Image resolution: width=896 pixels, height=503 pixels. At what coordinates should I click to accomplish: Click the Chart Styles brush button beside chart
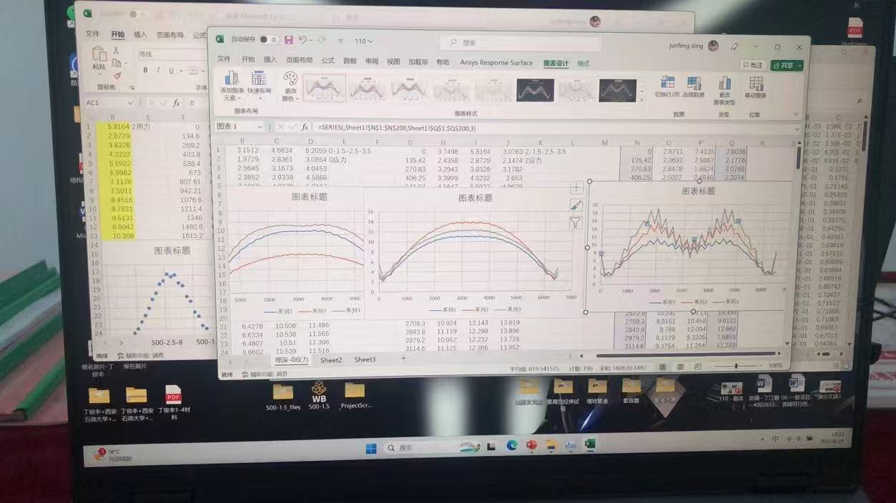click(x=576, y=205)
